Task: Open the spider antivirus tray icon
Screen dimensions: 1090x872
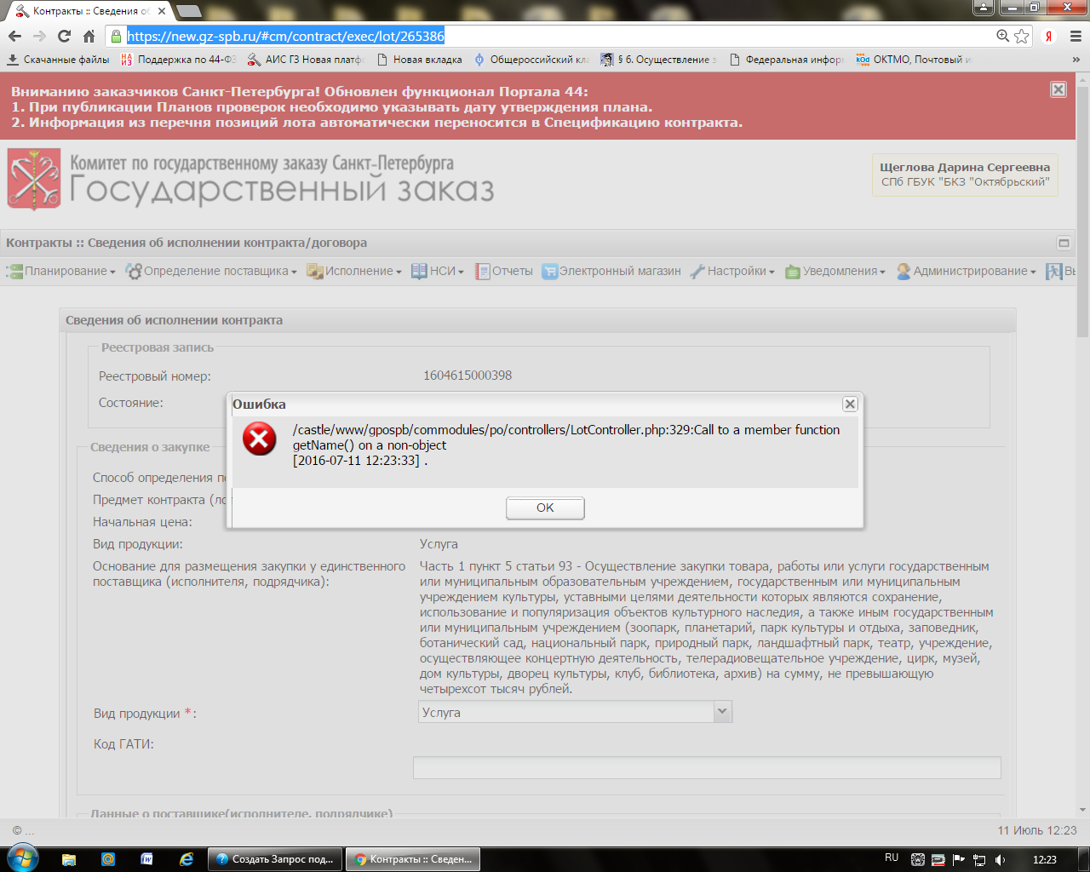Action: [x=918, y=859]
